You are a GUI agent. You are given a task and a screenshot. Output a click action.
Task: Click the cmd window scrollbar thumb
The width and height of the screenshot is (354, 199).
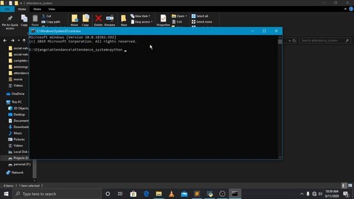(280, 41)
